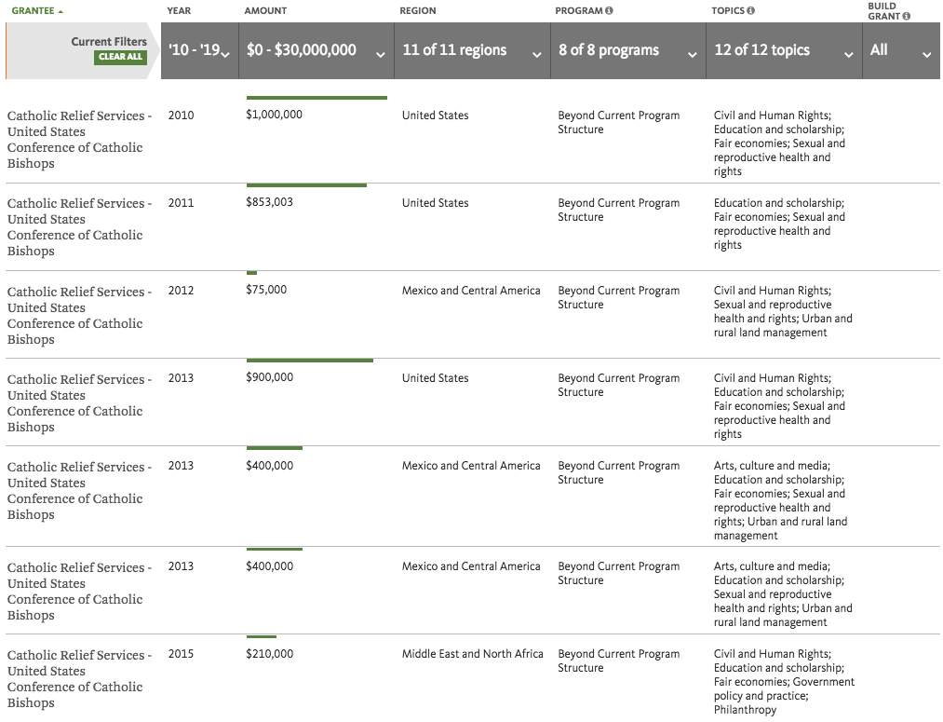Screen dimensions: 943x722
Task: Open the year range '10 - '19 dropdown
Action: [x=199, y=50]
